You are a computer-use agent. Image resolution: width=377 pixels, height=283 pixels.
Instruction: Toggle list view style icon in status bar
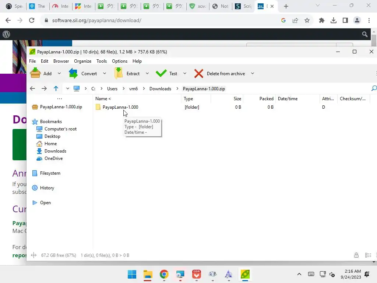pos(368,255)
